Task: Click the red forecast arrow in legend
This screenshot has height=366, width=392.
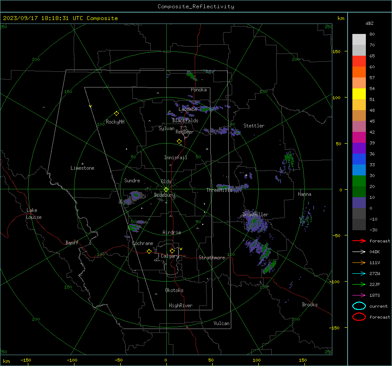Action: (x=359, y=241)
